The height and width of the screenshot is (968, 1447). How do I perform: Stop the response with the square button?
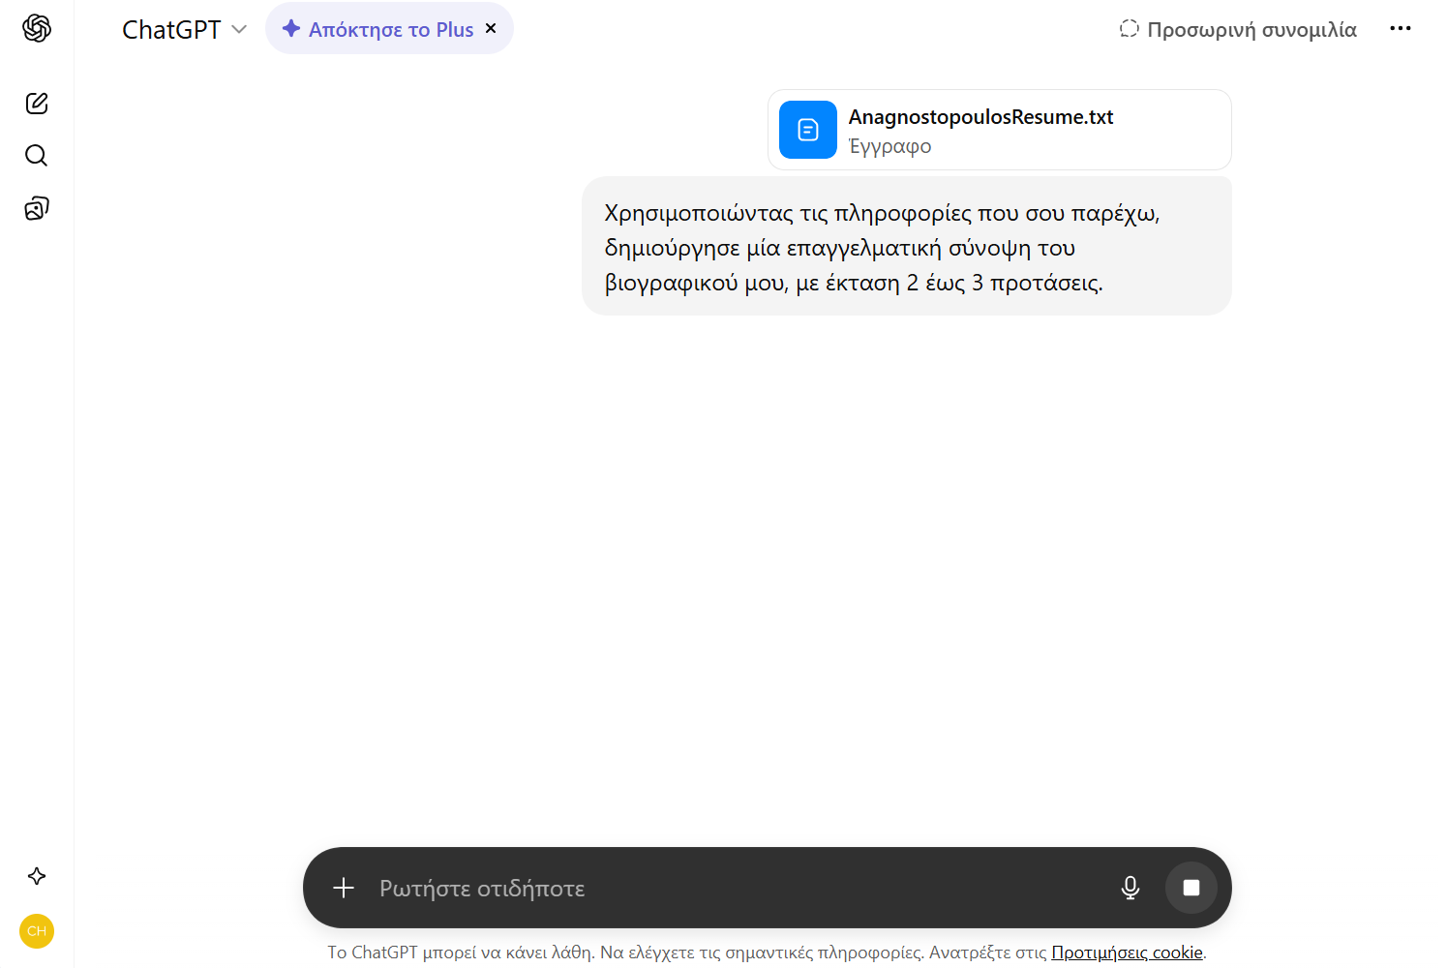click(1191, 888)
